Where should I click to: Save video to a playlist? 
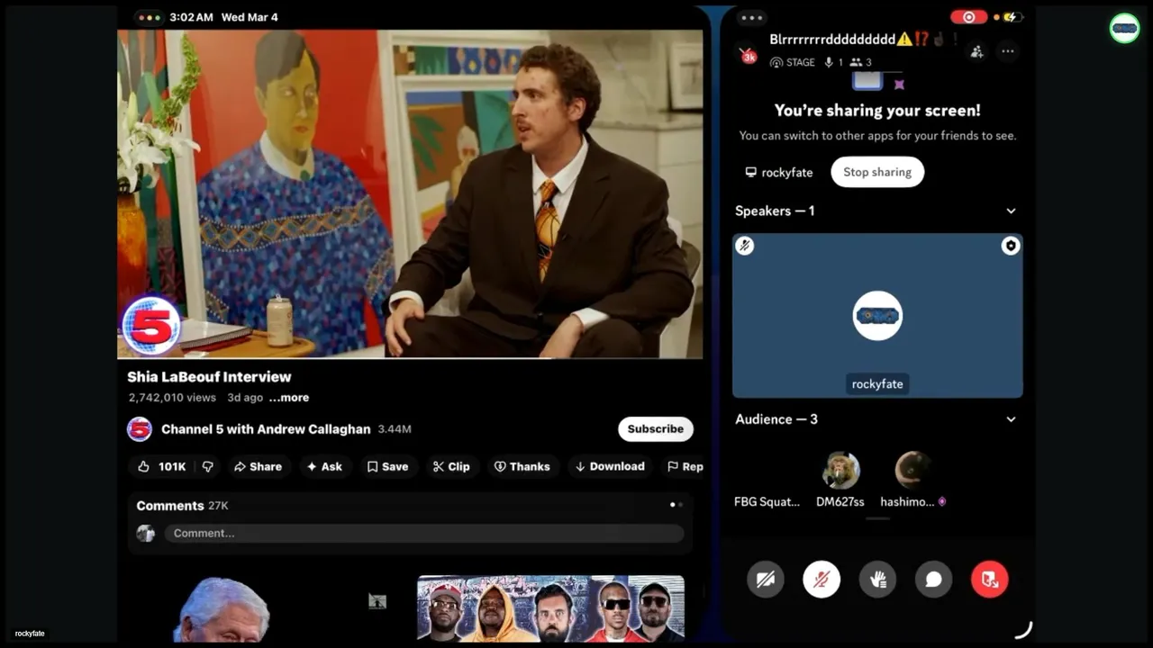(387, 466)
